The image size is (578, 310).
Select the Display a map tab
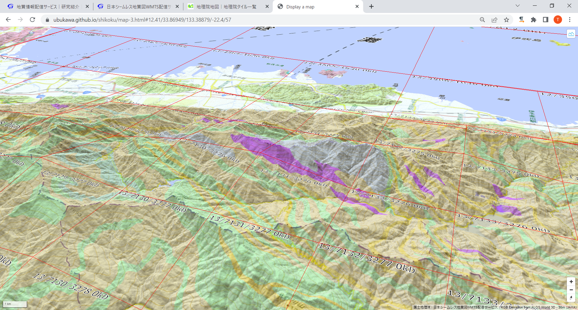(318, 7)
